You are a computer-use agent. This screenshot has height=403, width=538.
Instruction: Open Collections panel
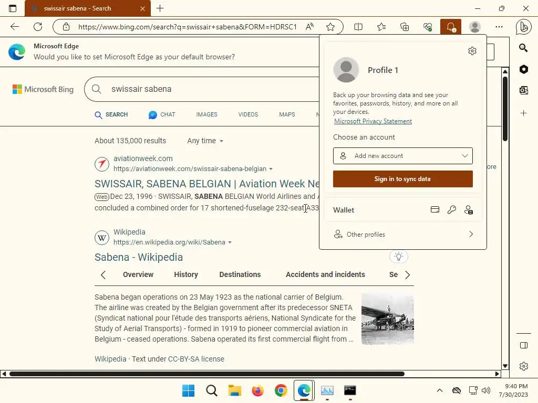click(405, 27)
